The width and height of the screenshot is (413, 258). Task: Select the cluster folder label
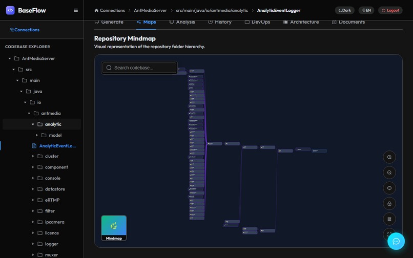tap(52, 156)
